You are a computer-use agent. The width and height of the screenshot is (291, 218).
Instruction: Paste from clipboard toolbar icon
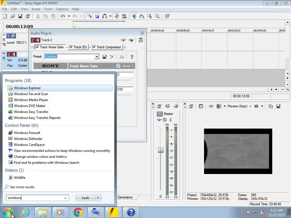click(53, 16)
